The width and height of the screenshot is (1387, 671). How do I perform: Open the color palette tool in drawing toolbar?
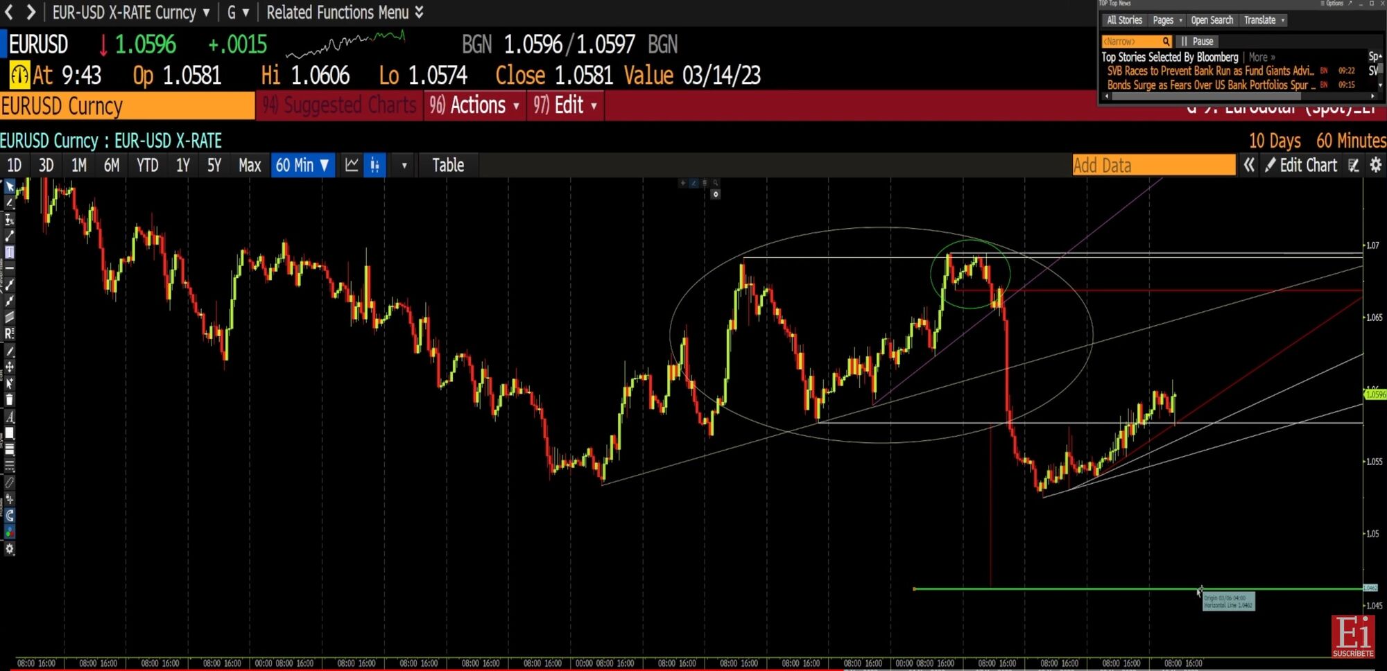[x=10, y=532]
